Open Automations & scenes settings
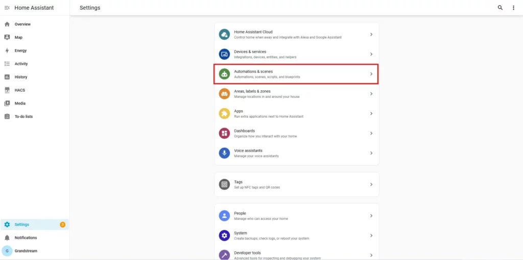The image size is (523, 260). click(x=297, y=74)
